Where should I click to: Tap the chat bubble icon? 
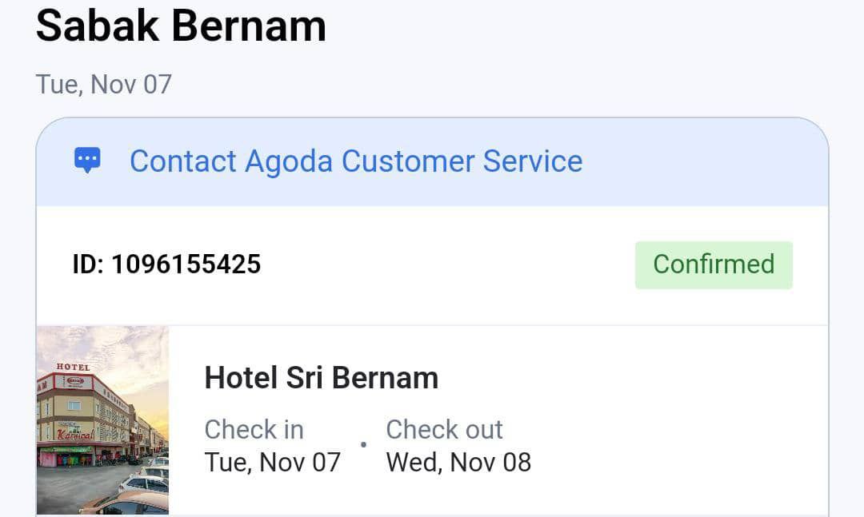87,161
